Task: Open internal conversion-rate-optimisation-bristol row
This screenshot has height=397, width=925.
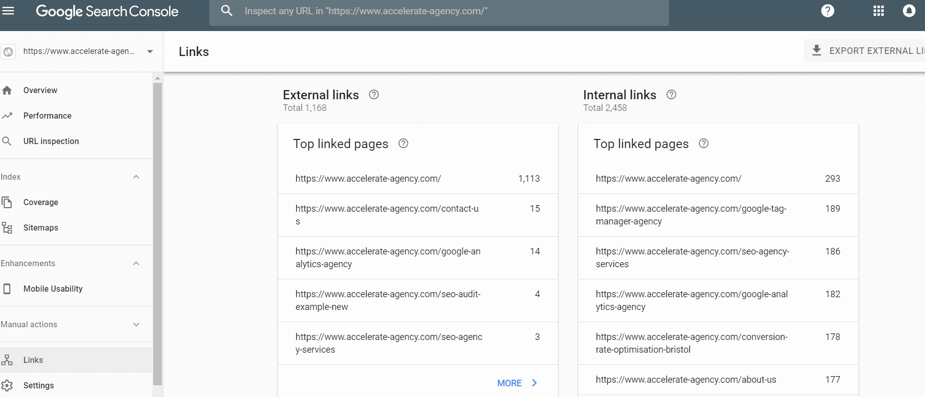Action: 718,343
